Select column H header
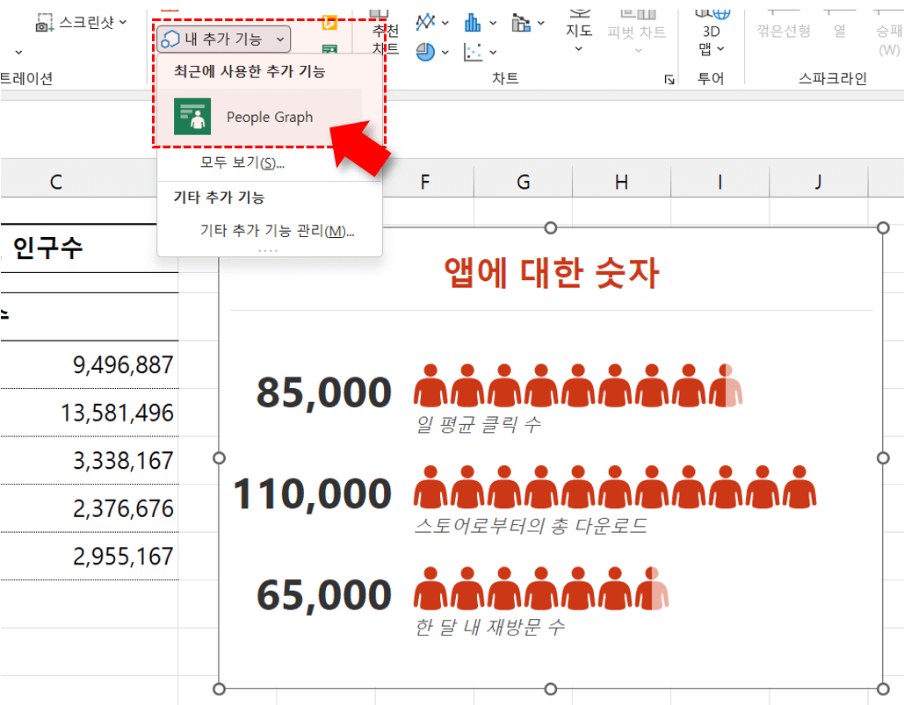The width and height of the screenshot is (904, 705). point(621,182)
